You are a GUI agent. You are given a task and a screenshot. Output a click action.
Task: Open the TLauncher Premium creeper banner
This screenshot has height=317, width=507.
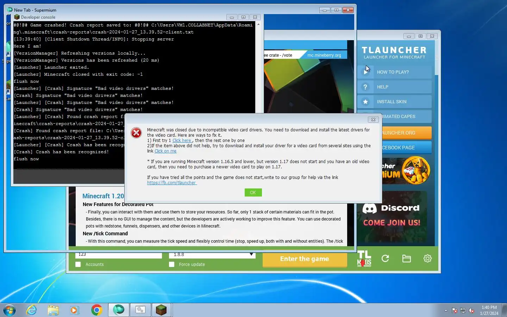[407, 170]
